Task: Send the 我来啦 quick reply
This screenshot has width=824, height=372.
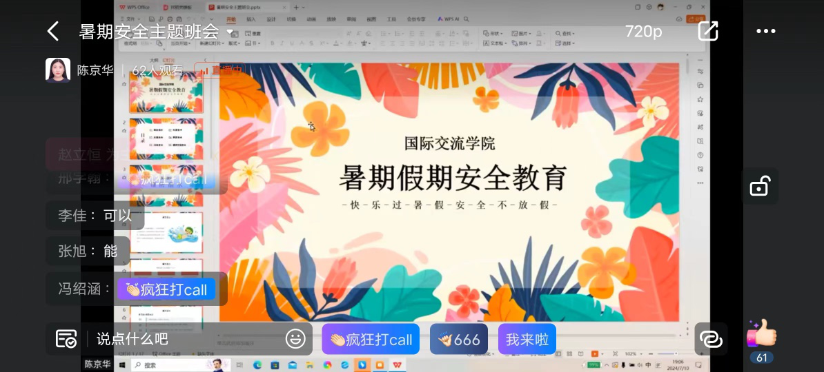Action: coord(527,339)
